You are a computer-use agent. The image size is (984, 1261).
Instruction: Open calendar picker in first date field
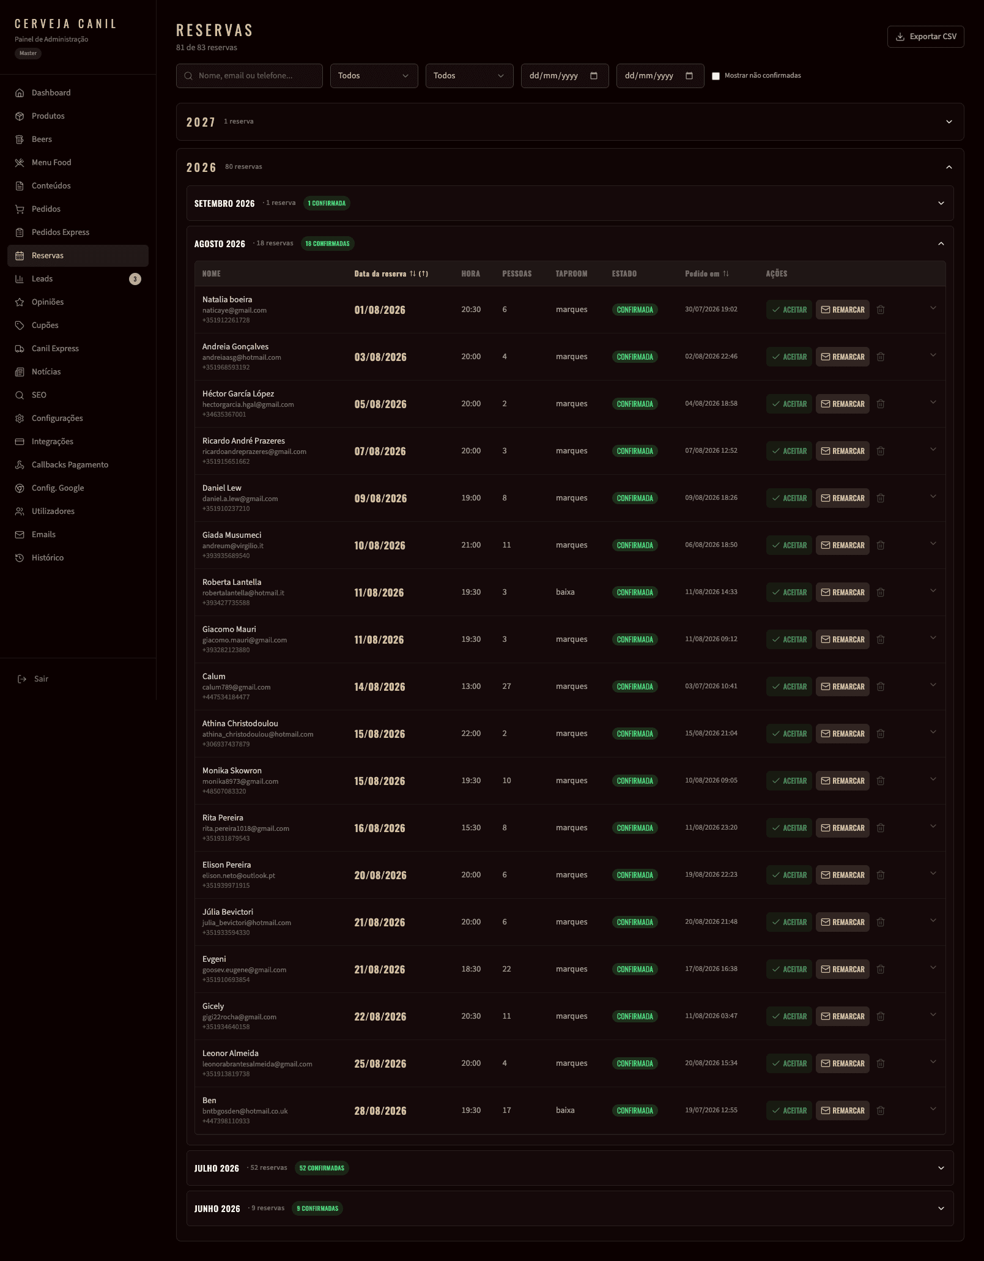(x=594, y=76)
